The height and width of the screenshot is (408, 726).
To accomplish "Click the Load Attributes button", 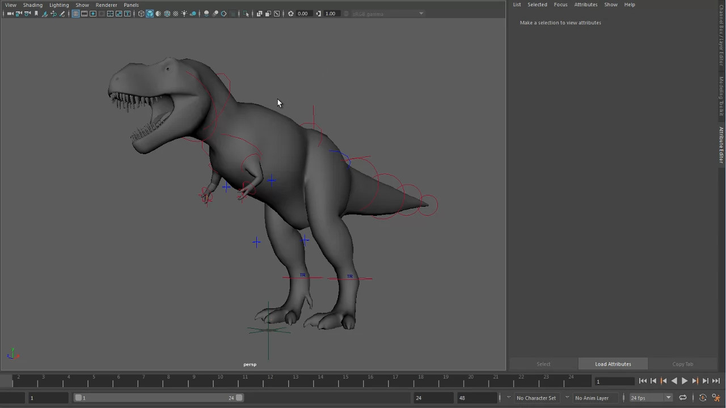I will point(613,364).
